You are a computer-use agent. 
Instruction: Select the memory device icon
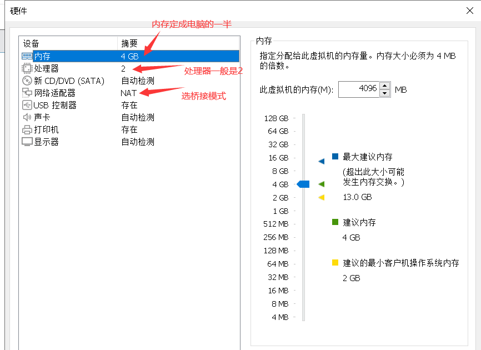27,56
